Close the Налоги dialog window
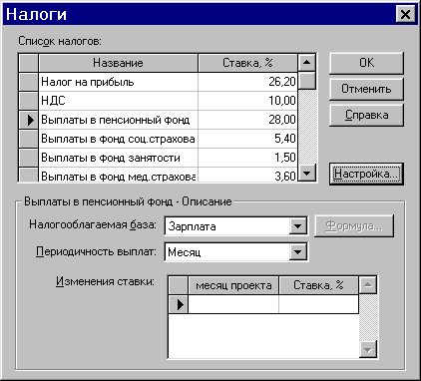The width and height of the screenshot is (421, 381). coord(405,15)
